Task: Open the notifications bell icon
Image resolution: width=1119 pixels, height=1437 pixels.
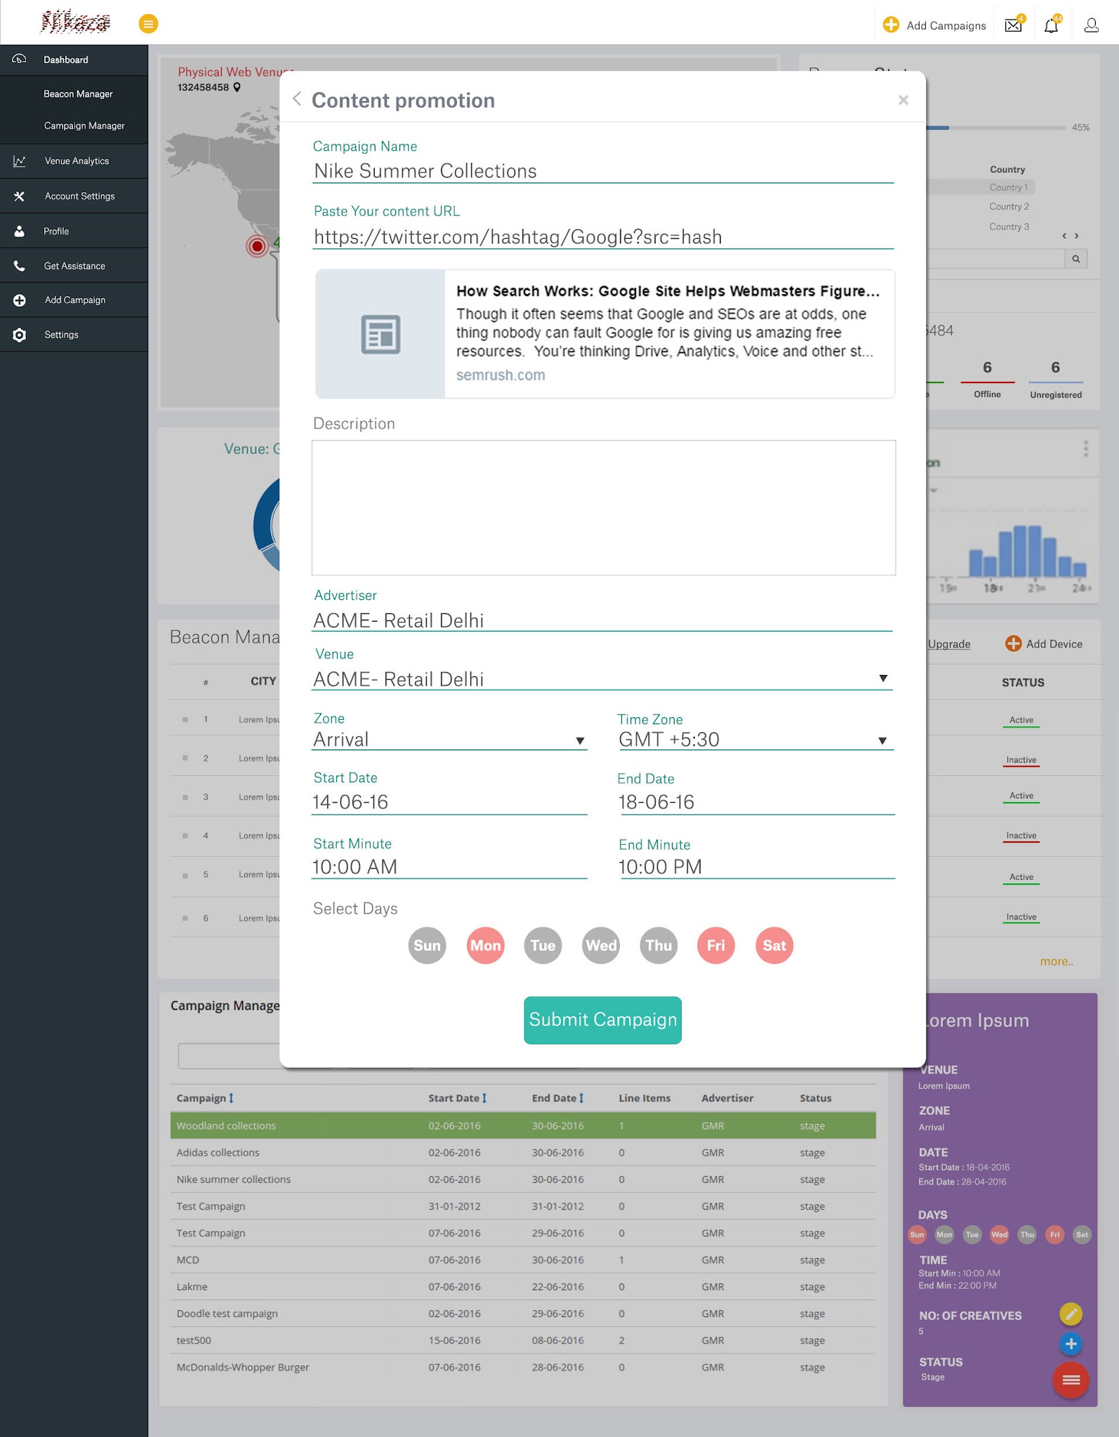Action: (x=1051, y=26)
